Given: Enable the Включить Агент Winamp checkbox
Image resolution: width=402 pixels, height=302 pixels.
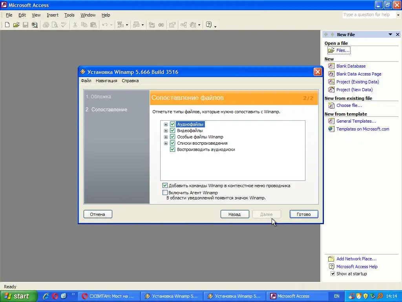Looking at the screenshot, I should [x=165, y=193].
